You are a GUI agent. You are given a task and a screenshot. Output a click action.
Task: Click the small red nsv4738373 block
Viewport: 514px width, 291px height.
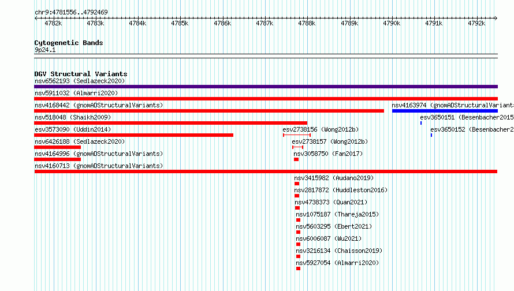click(x=297, y=208)
